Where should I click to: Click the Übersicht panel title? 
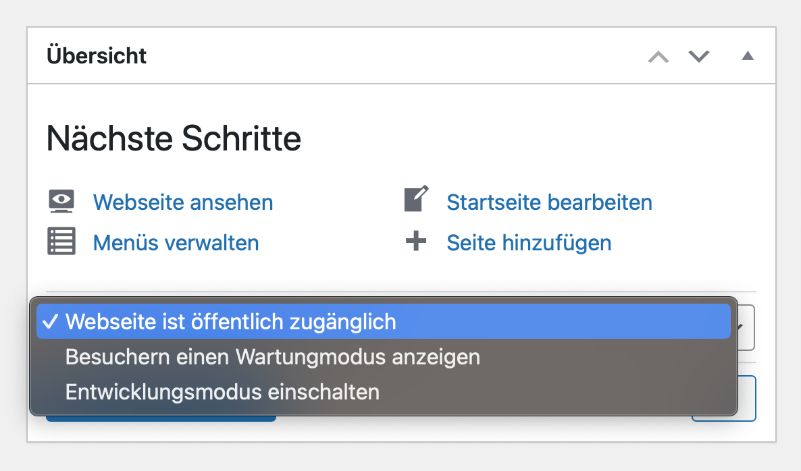click(x=97, y=55)
